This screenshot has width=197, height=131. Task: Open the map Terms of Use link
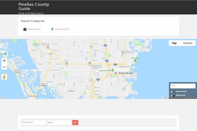[x=191, y=98]
